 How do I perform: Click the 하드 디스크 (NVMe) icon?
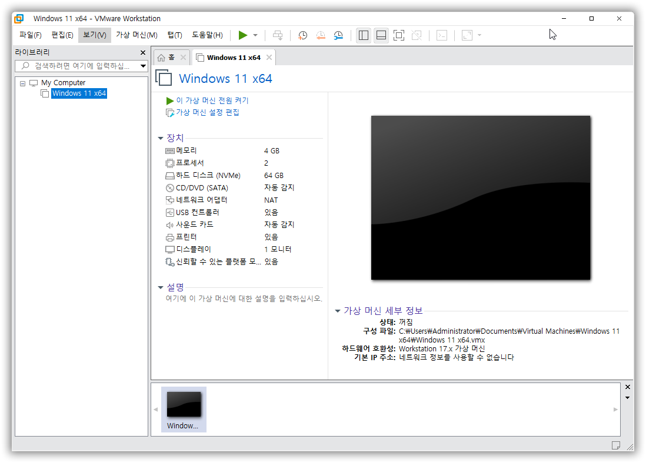coord(170,176)
